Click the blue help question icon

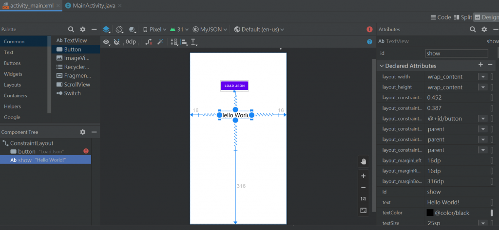tap(369, 42)
